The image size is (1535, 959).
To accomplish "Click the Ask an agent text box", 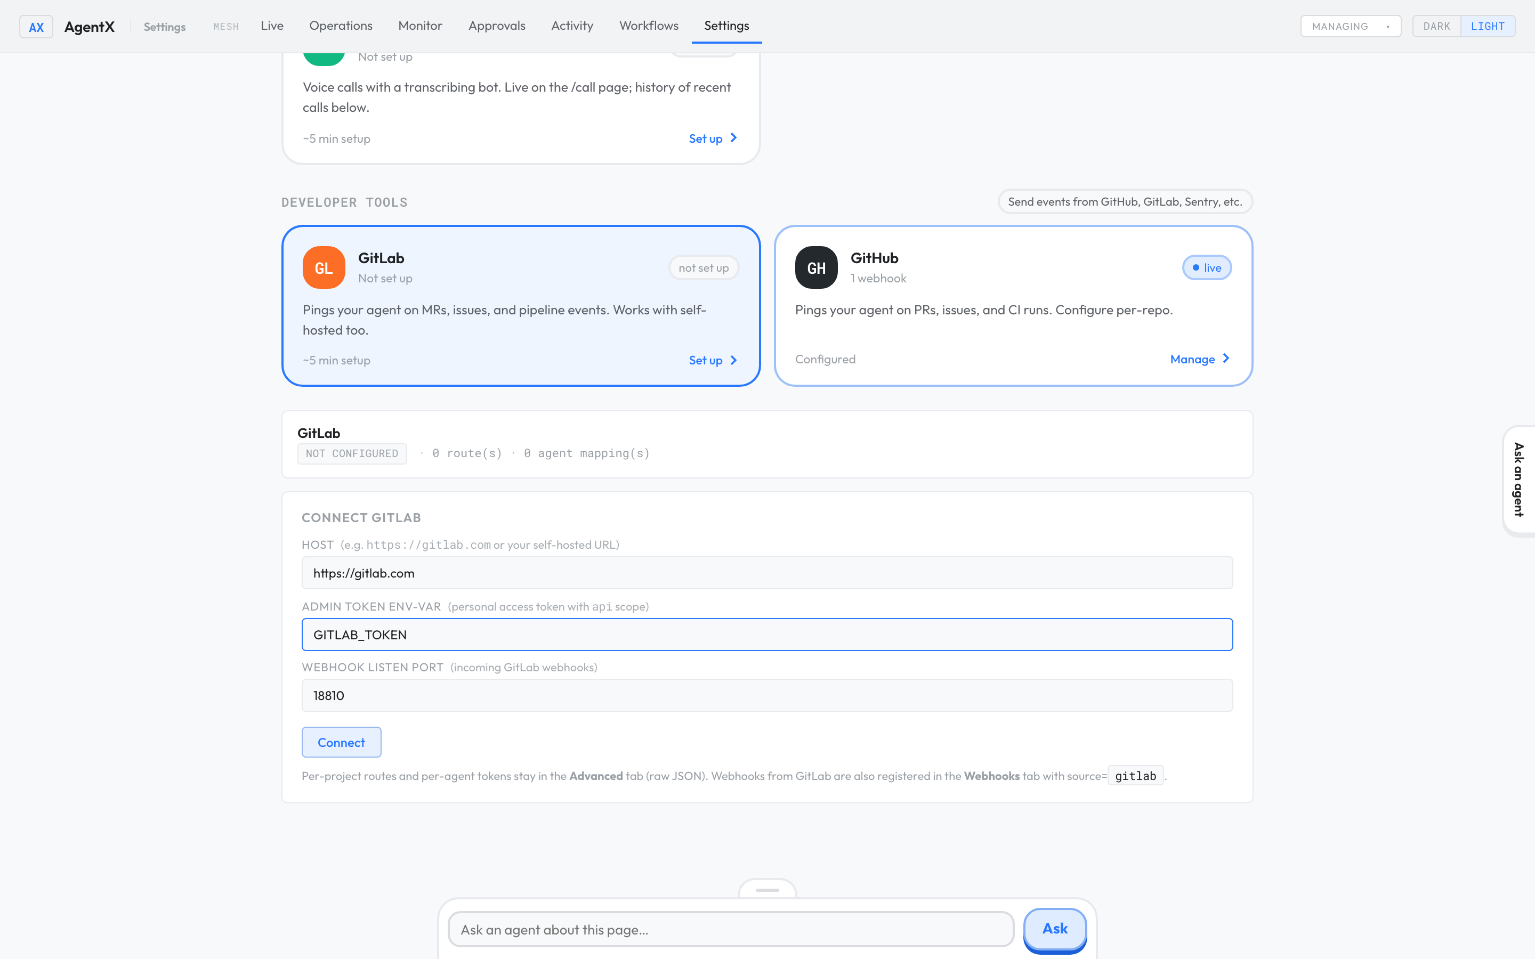I will 731,930.
